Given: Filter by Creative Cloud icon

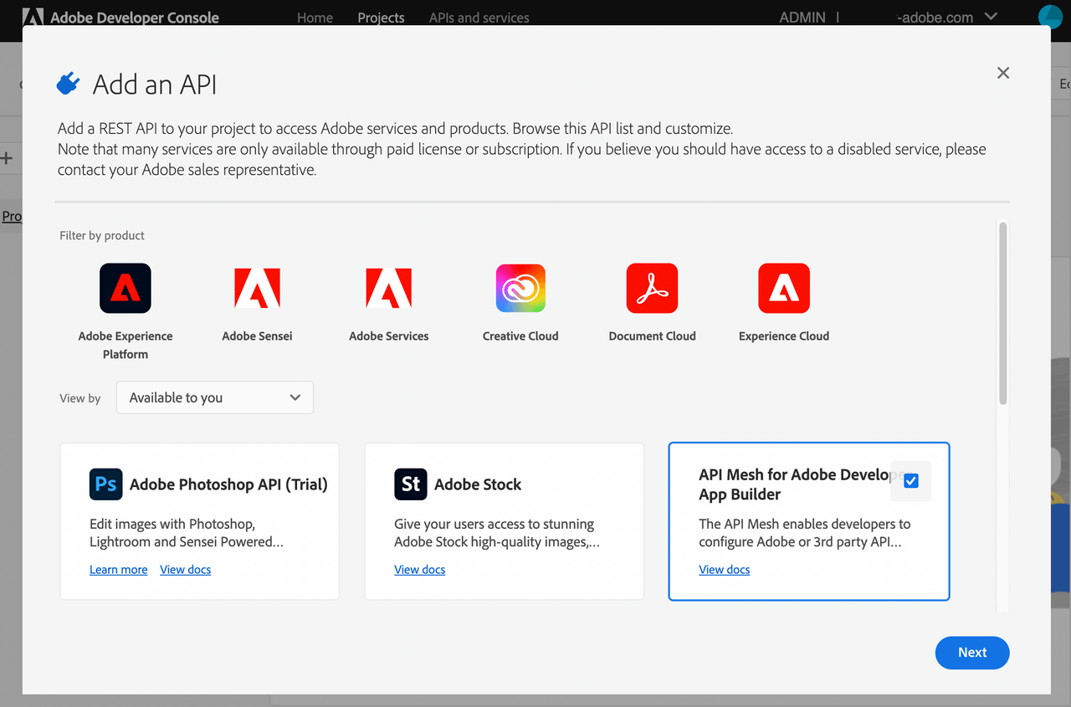Looking at the screenshot, I should click(520, 289).
